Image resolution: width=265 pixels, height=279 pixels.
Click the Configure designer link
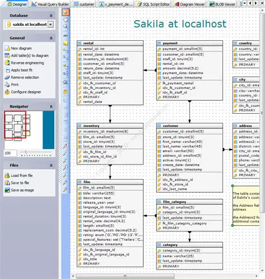(x=26, y=92)
